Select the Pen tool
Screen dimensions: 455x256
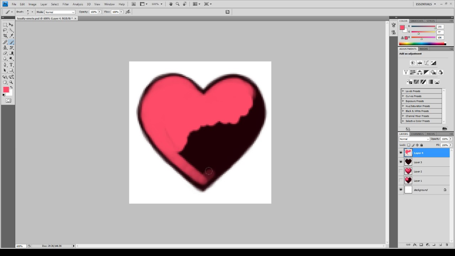click(5, 65)
